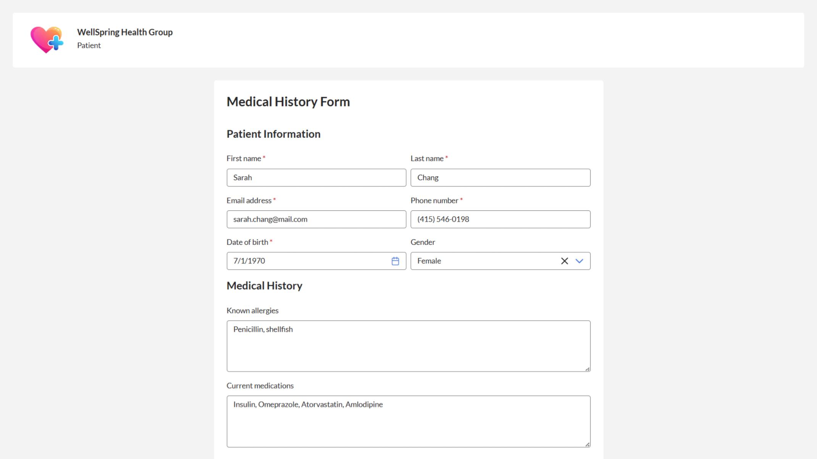This screenshot has height=459, width=817.
Task: Click the Medical History Form heading
Action: click(288, 102)
